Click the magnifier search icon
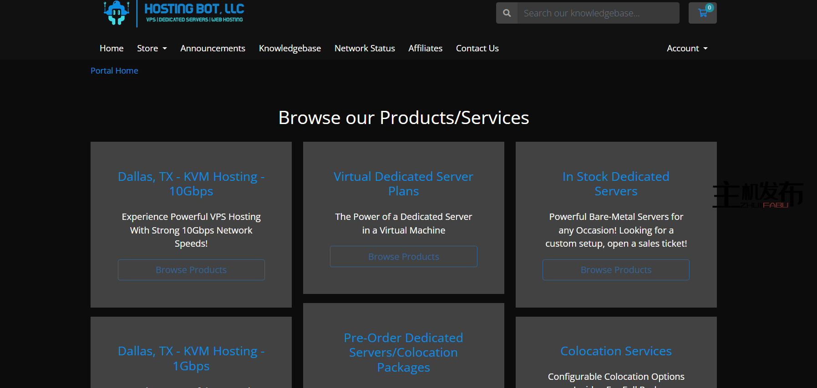Screen dimensions: 817x388 coord(507,13)
